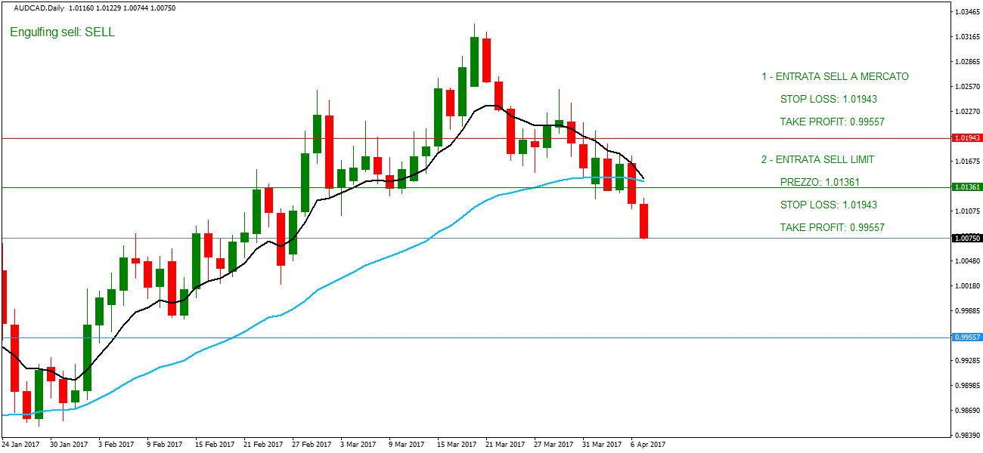
Task: Click the 1.03465 level on price scale
Action: click(967, 12)
